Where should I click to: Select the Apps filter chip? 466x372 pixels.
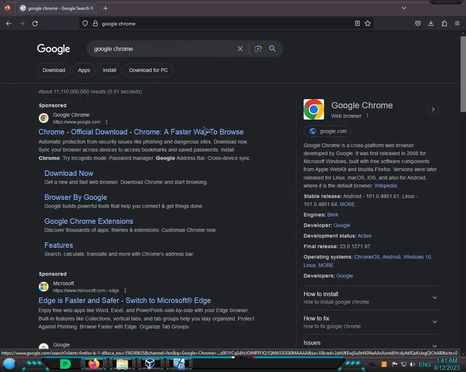click(x=84, y=70)
